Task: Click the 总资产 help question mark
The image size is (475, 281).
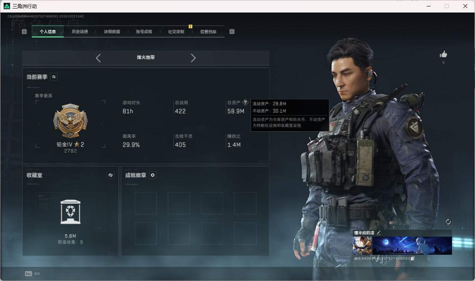Action: click(246, 103)
